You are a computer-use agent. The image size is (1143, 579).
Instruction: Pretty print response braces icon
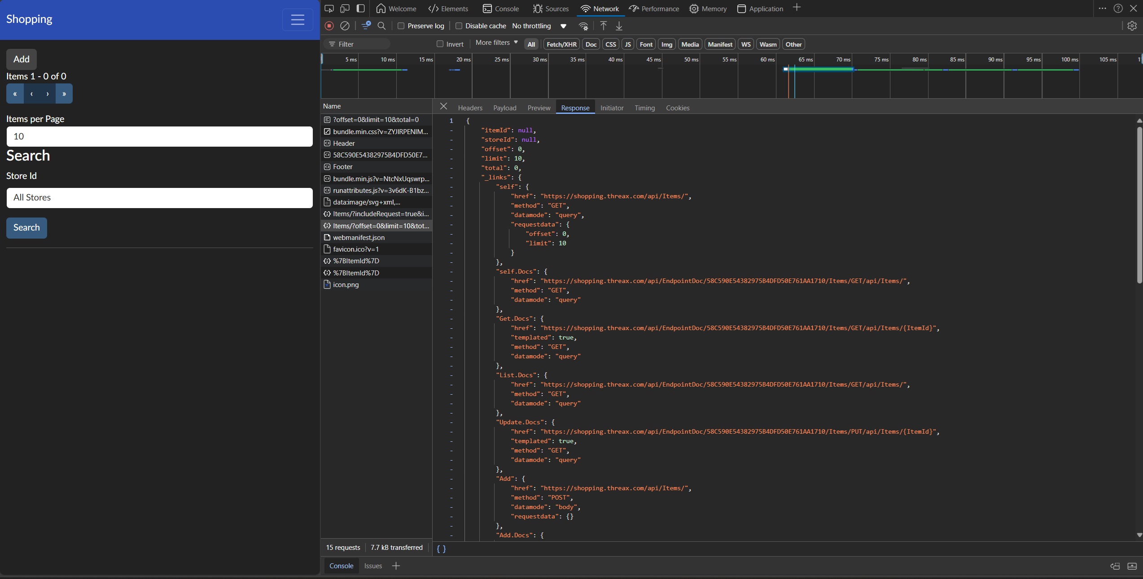pos(441,549)
